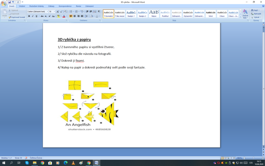
Task: Switch to Full Screen Reading view
Action: pyautogui.click(x=226, y=158)
